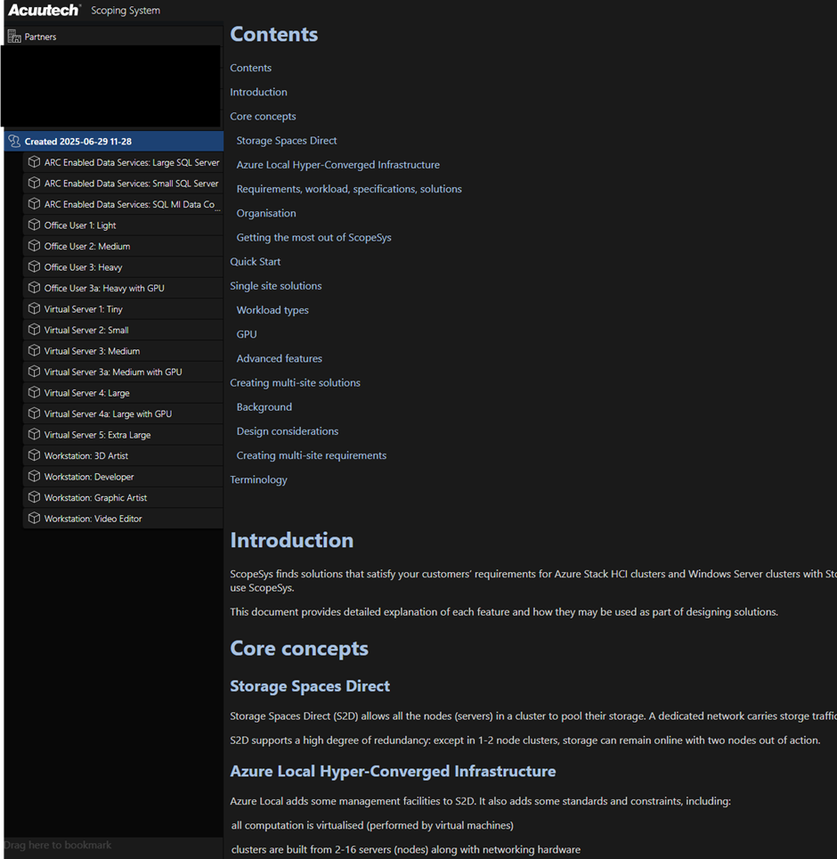Click cube icon for Virtual Server 3a: Medium with GPU
Screen dimensions: 837x859
[34, 372]
